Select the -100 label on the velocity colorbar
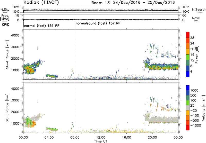206x143 pixels. click(x=195, y=115)
